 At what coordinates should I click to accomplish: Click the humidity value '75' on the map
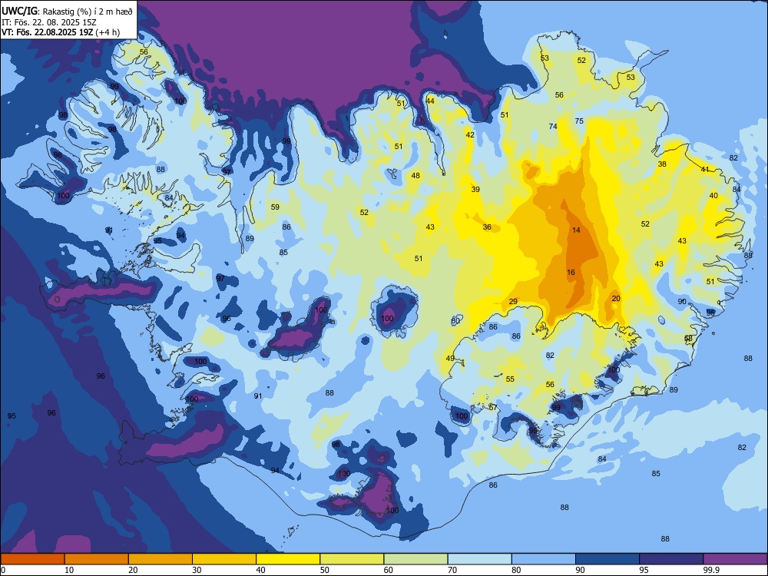click(x=579, y=121)
